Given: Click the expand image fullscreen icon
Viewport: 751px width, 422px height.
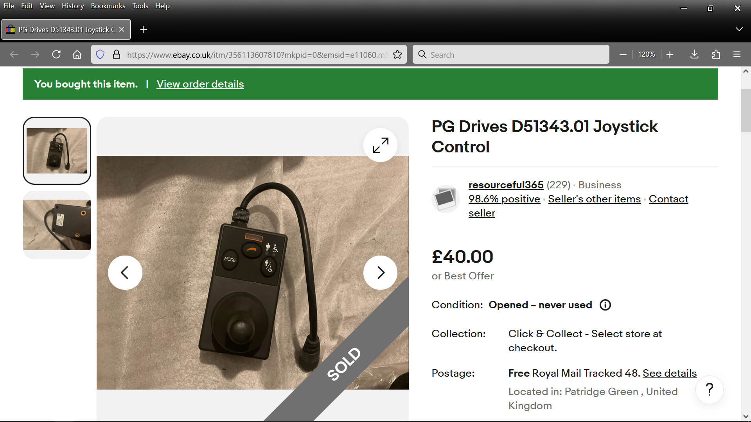Looking at the screenshot, I should [380, 145].
